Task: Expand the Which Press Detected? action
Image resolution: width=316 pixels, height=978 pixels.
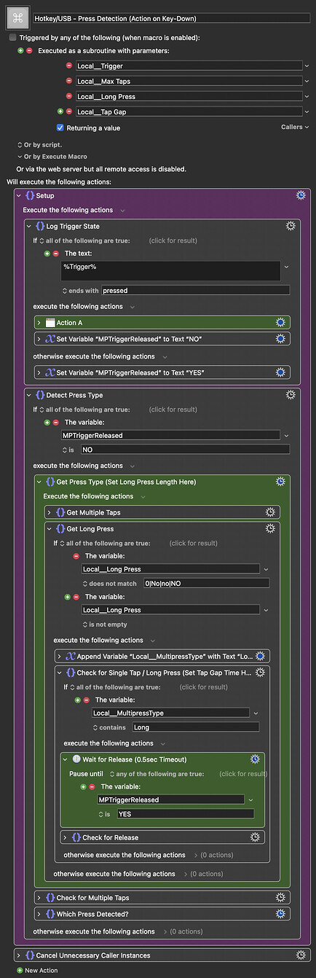Action: [x=39, y=913]
